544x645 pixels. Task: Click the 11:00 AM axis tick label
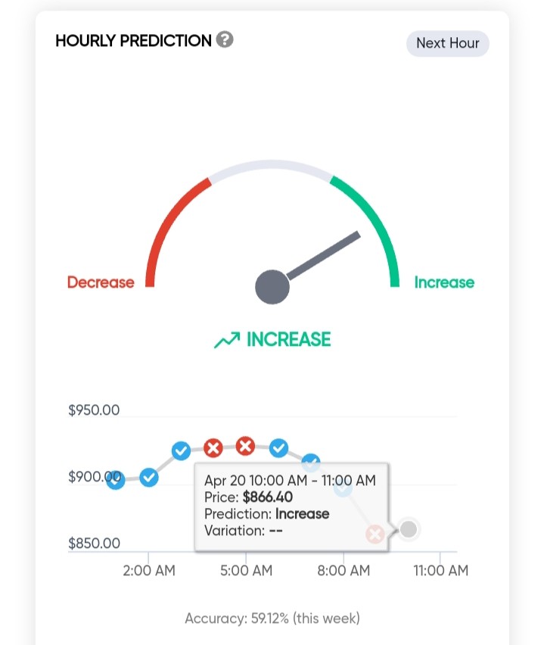(x=441, y=570)
